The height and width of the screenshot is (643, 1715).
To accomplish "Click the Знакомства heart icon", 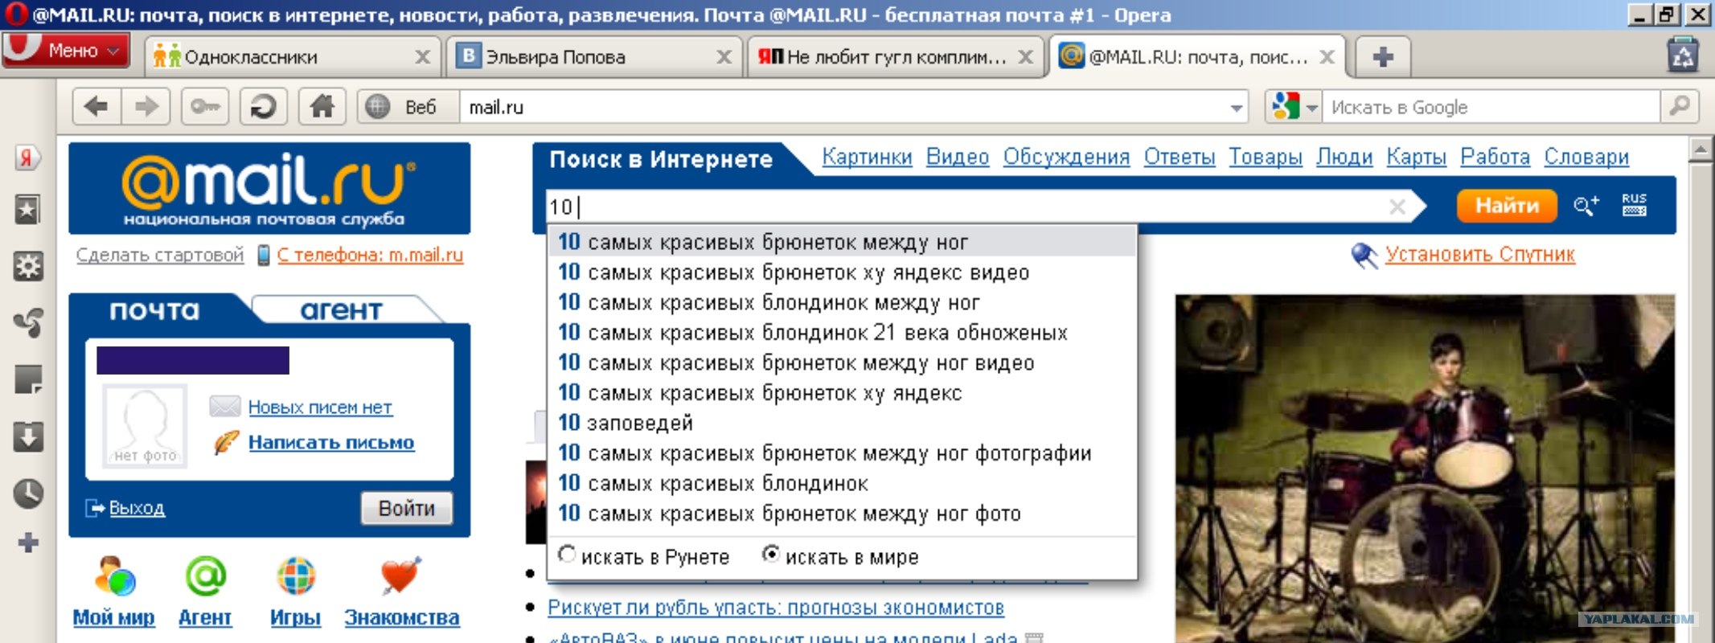I will (400, 575).
